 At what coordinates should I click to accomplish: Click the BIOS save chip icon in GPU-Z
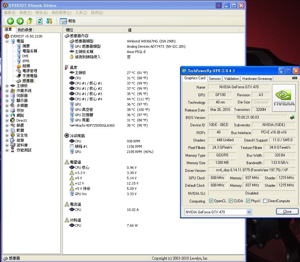click(292, 117)
